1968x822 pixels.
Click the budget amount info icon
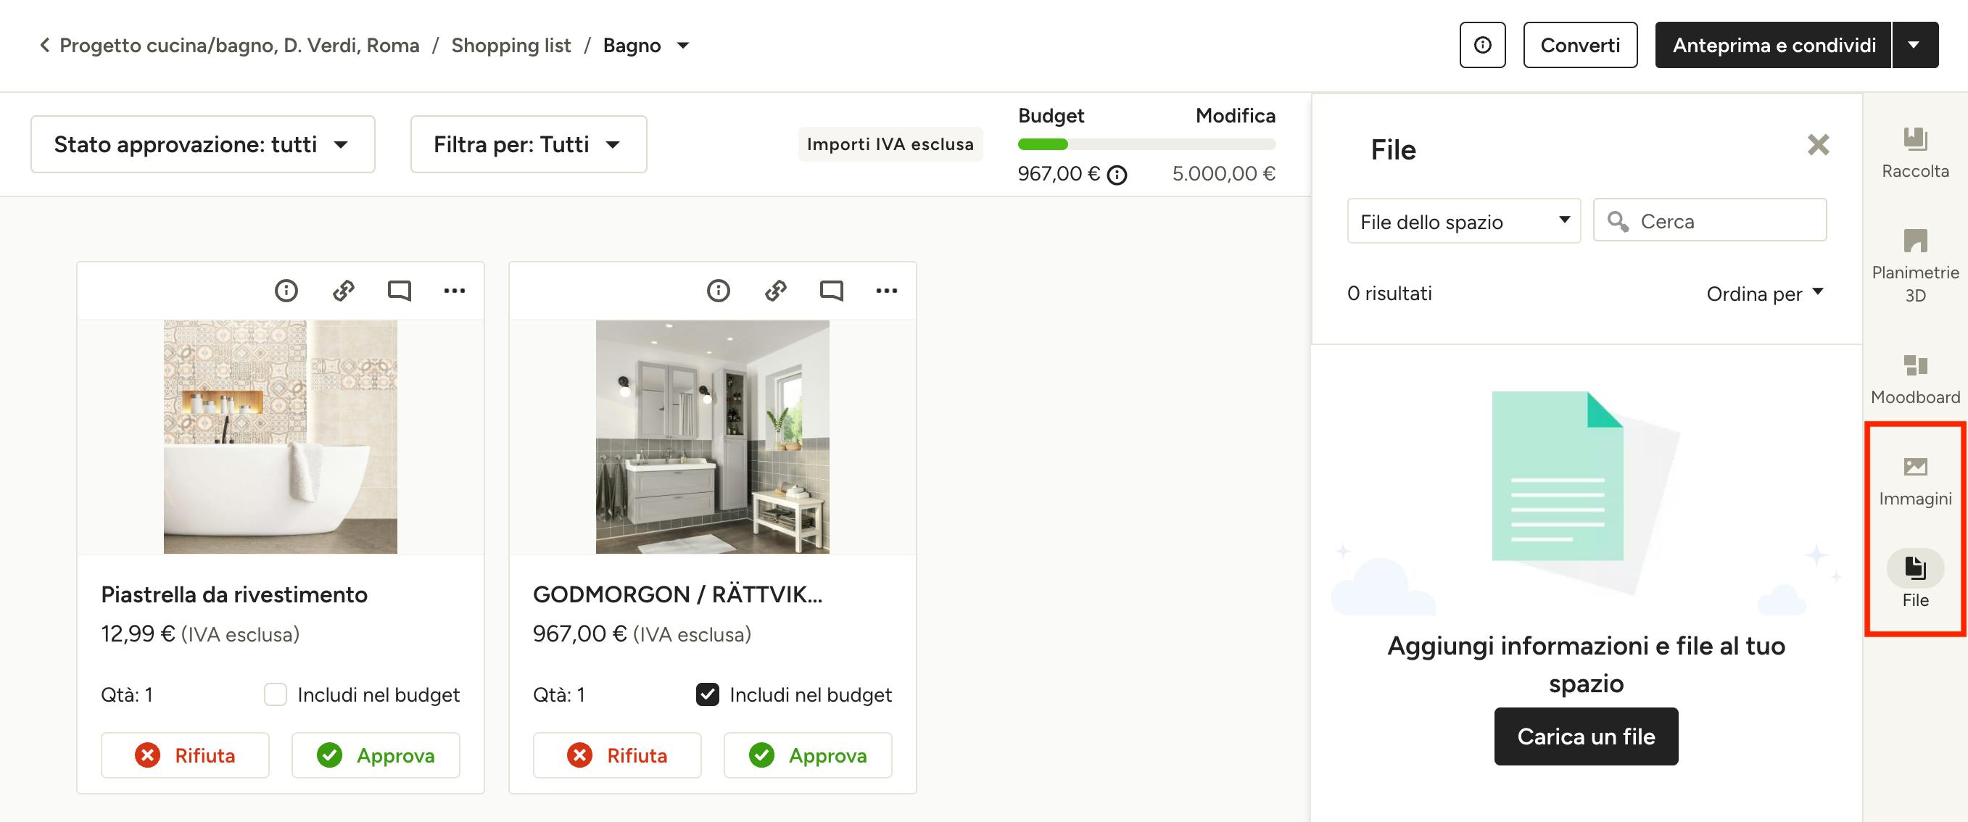tap(1117, 175)
